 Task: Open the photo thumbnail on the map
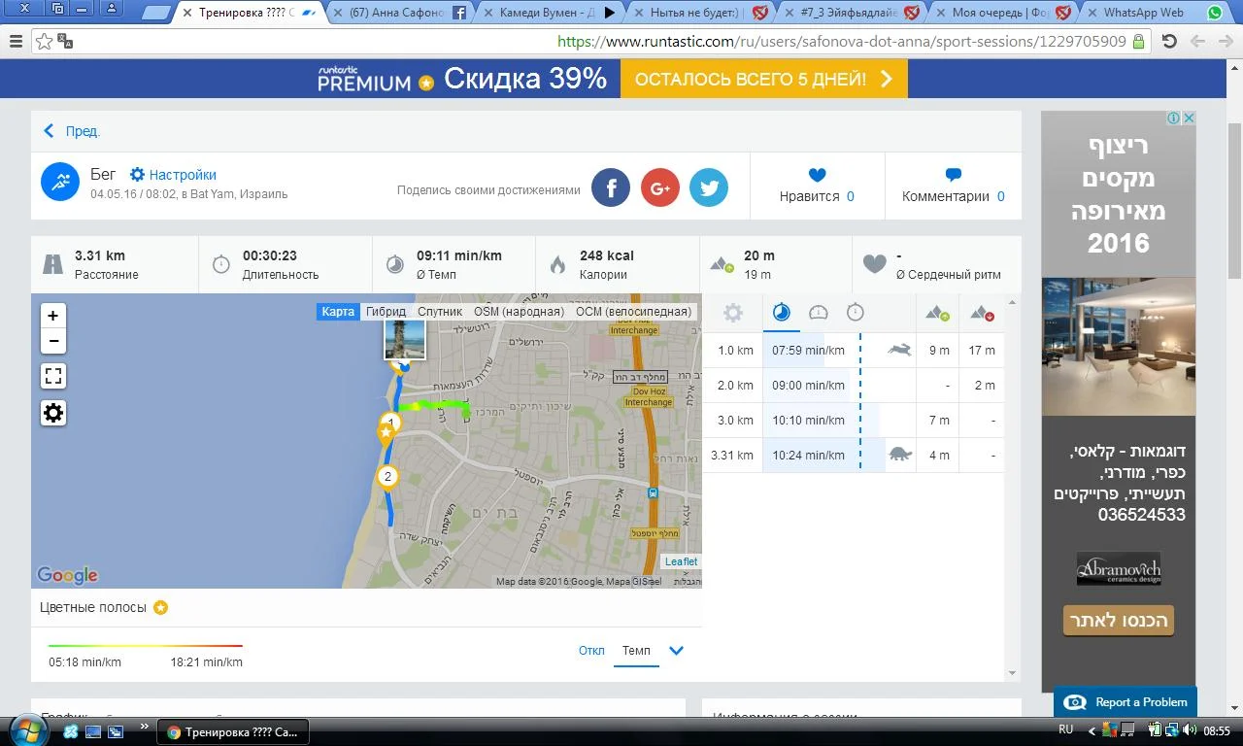pyautogui.click(x=404, y=339)
